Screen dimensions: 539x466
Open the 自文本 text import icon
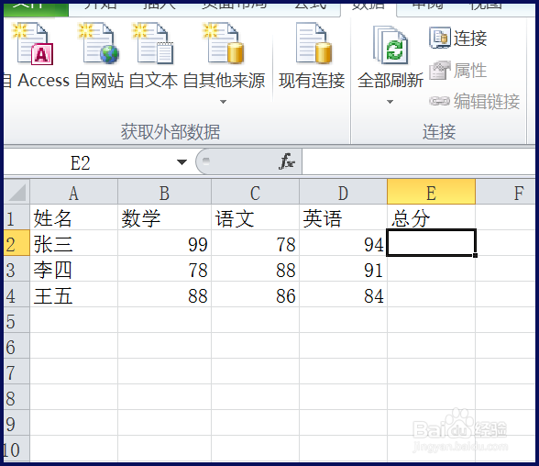(152, 44)
